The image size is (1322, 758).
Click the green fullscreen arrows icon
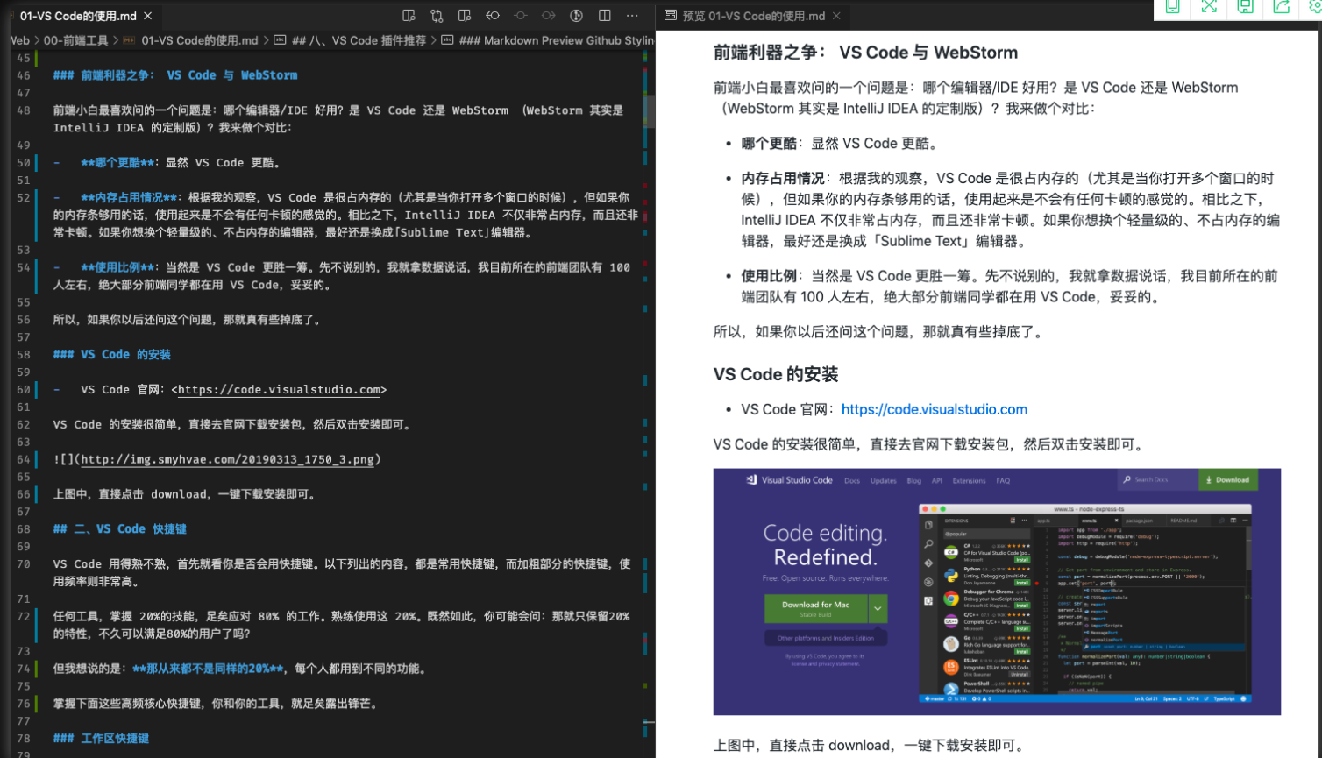click(x=1209, y=6)
